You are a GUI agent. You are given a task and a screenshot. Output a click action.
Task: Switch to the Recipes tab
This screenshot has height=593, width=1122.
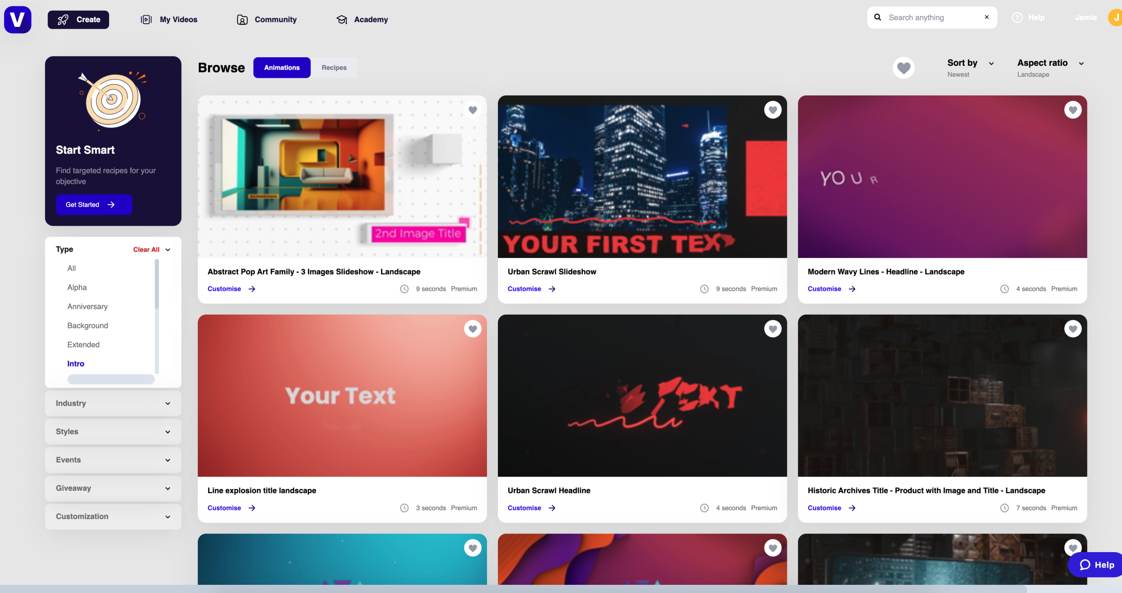[334, 67]
